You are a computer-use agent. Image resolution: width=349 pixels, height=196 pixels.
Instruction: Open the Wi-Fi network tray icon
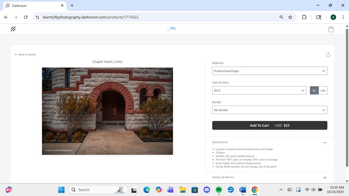click(x=307, y=190)
